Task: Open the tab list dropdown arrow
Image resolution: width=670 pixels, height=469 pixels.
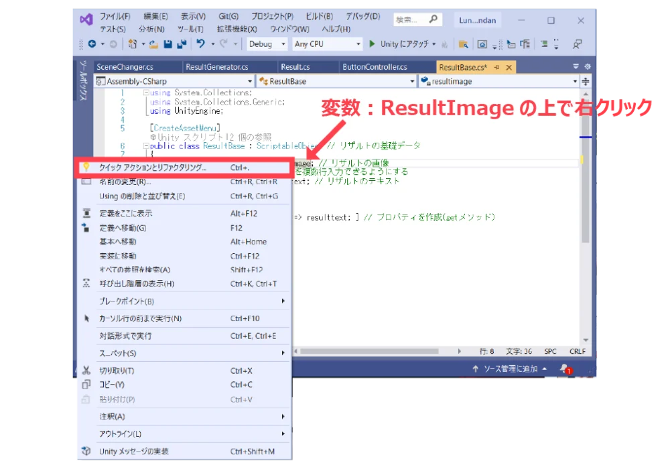Action: [576, 66]
